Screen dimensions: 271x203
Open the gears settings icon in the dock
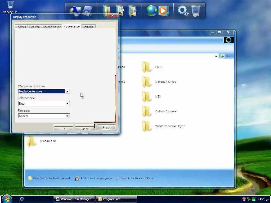pos(183,11)
